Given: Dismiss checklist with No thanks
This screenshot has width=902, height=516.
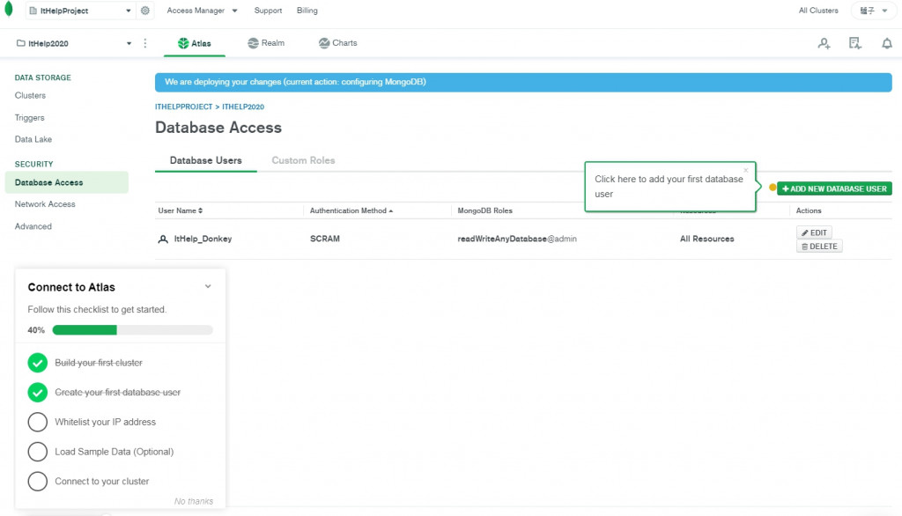Looking at the screenshot, I should 193,502.
